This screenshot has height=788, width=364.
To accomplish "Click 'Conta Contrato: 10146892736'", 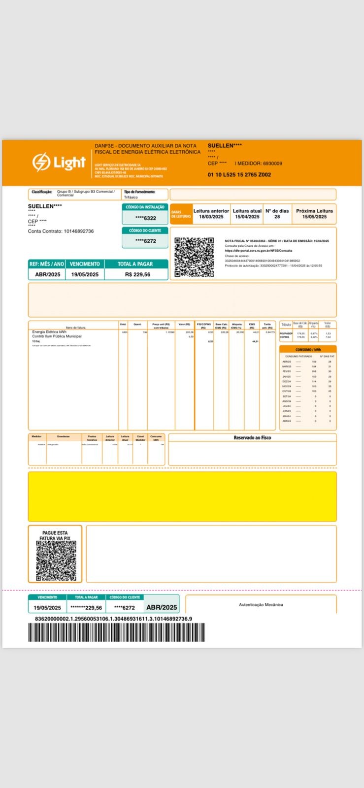I will [61, 231].
